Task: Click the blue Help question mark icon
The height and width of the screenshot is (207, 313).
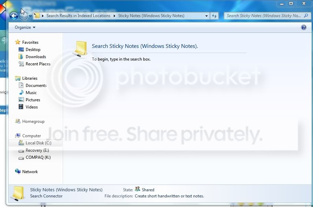Action: coord(304,27)
